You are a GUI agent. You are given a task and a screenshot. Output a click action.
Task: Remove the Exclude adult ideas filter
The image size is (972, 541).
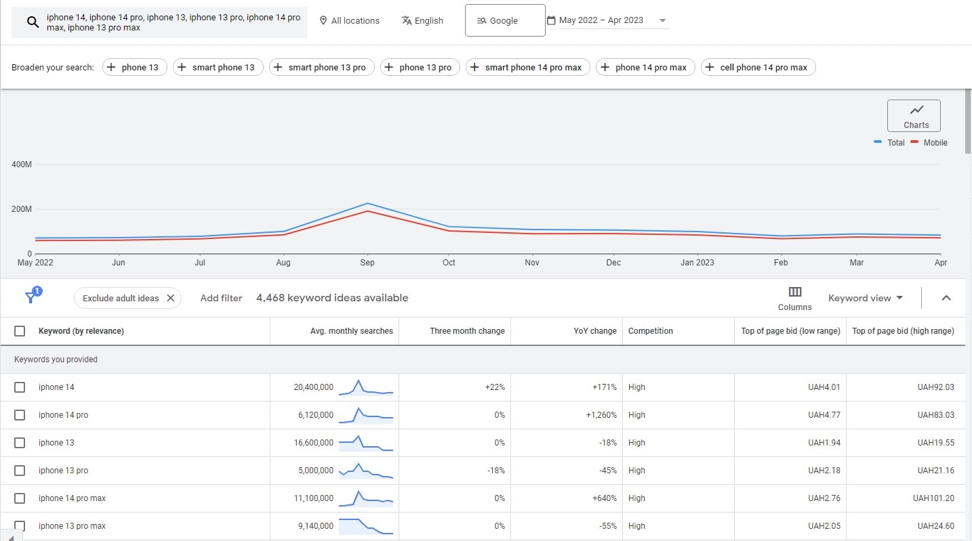click(x=171, y=297)
